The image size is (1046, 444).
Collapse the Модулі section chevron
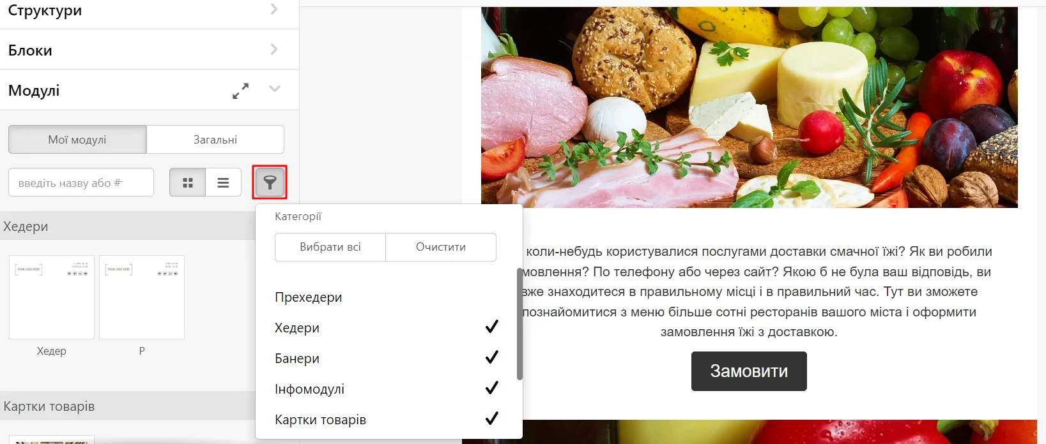point(275,89)
